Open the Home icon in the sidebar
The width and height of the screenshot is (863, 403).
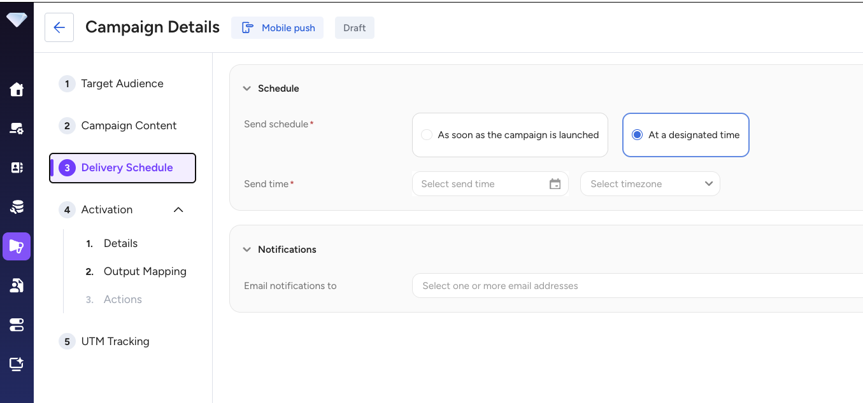click(17, 90)
